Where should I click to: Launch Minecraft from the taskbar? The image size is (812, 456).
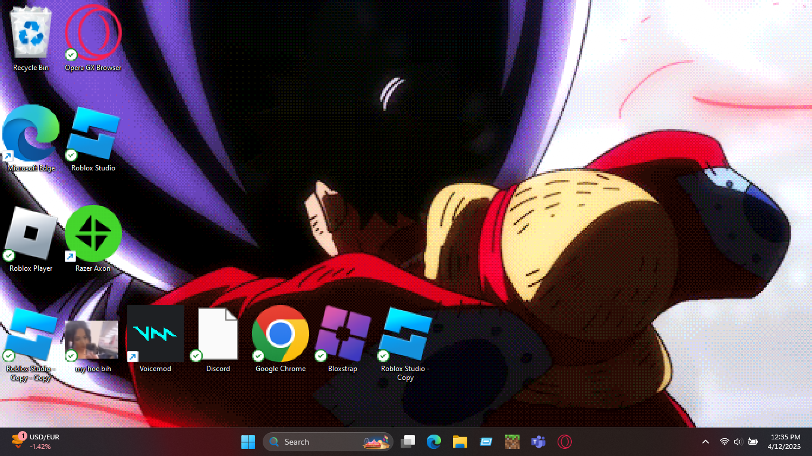[512, 442]
